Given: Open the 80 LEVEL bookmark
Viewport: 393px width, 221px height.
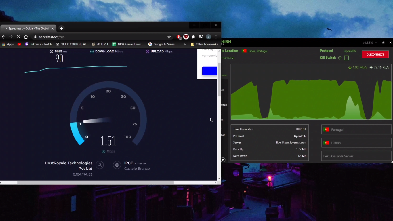Looking at the screenshot, I should click(x=100, y=44).
